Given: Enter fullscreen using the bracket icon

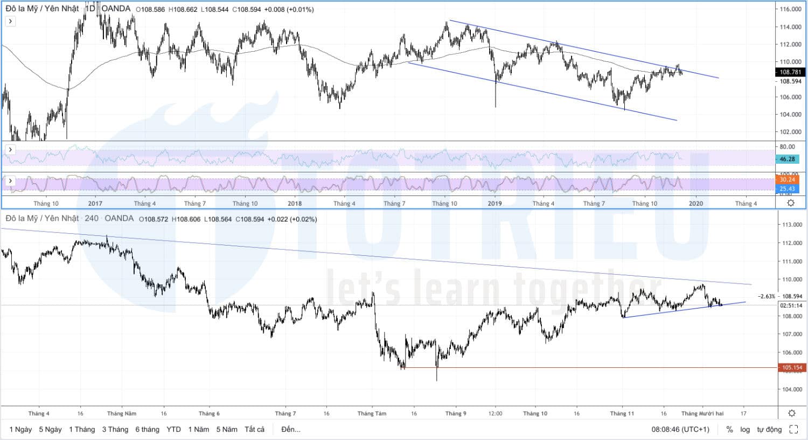Looking at the screenshot, I should (793, 429).
